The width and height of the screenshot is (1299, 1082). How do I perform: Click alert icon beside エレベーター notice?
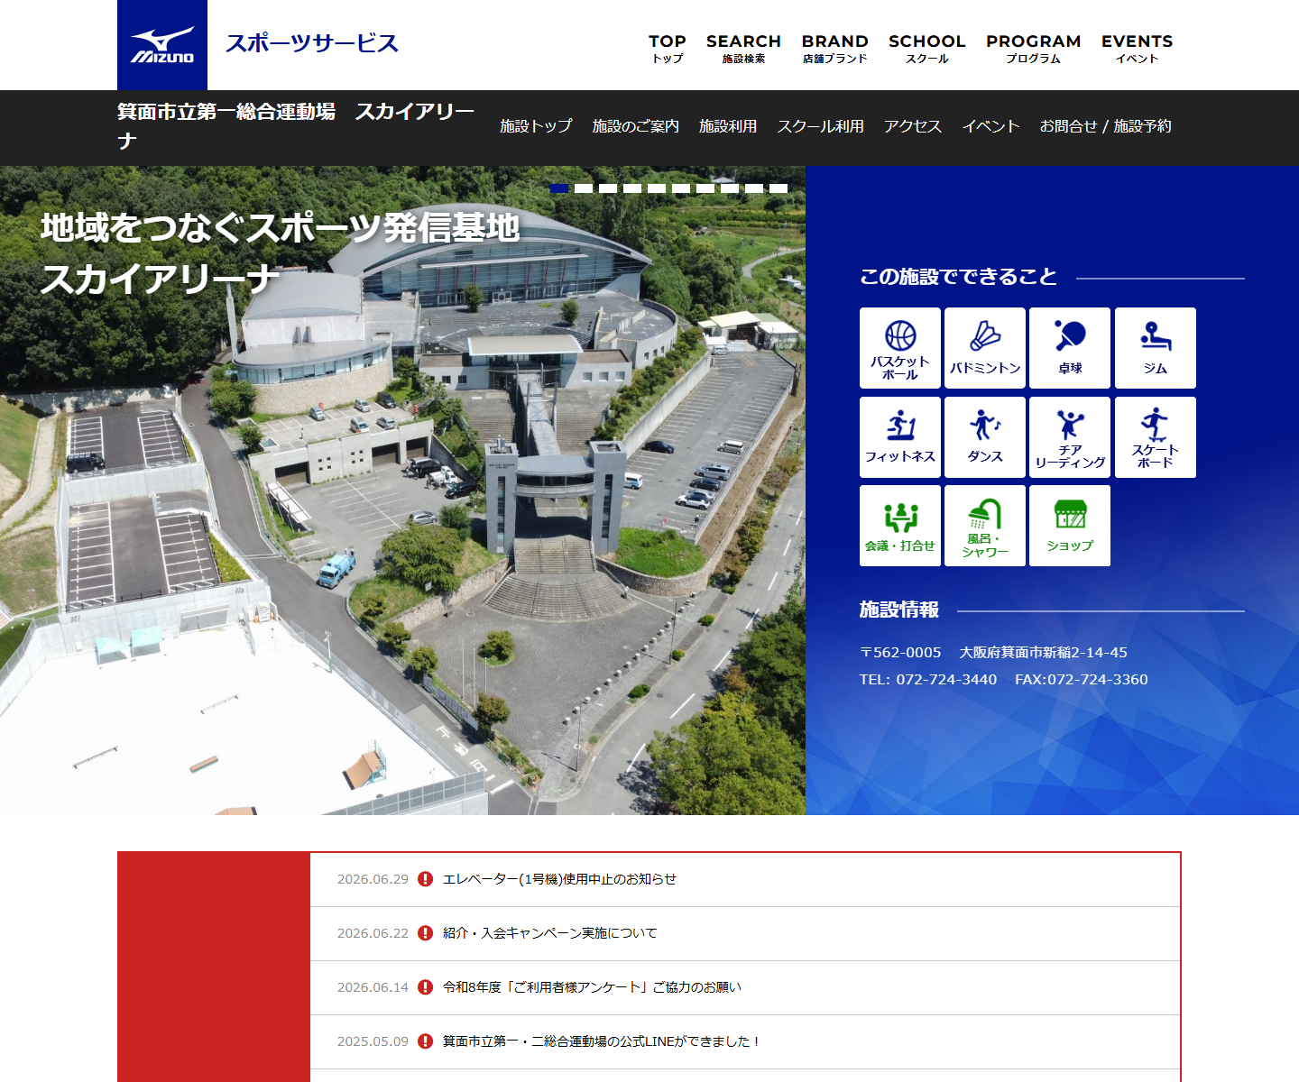(426, 879)
